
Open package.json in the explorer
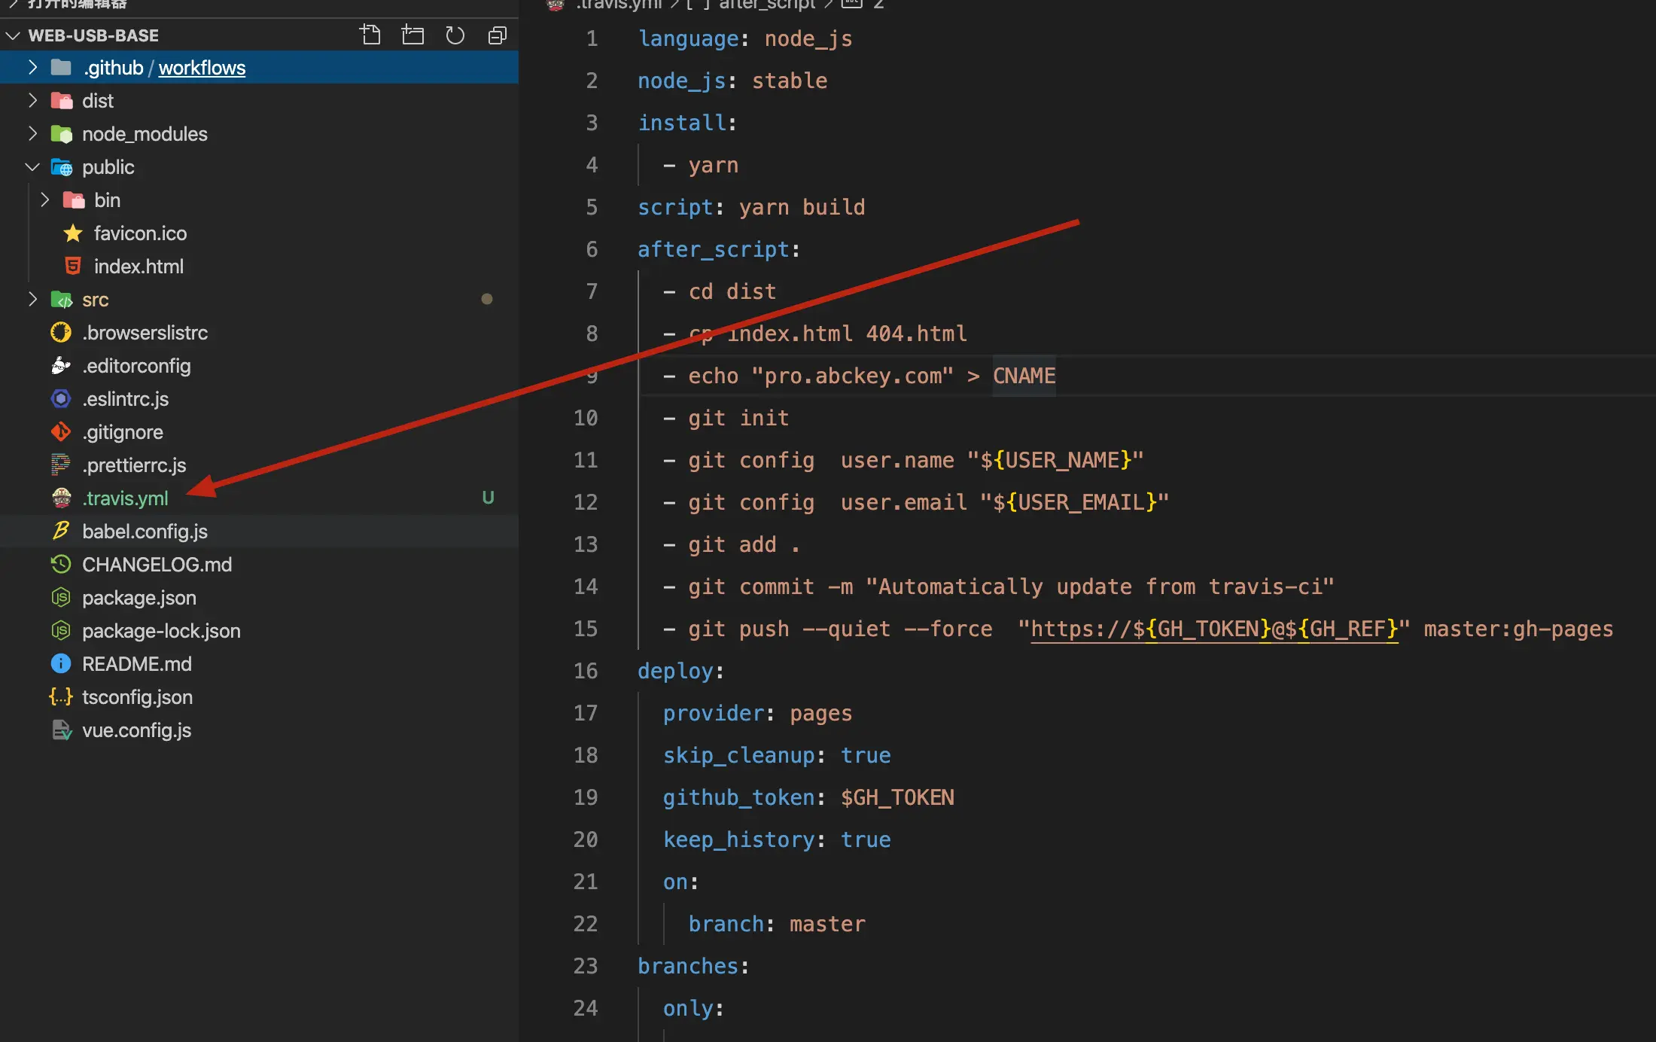tap(139, 598)
